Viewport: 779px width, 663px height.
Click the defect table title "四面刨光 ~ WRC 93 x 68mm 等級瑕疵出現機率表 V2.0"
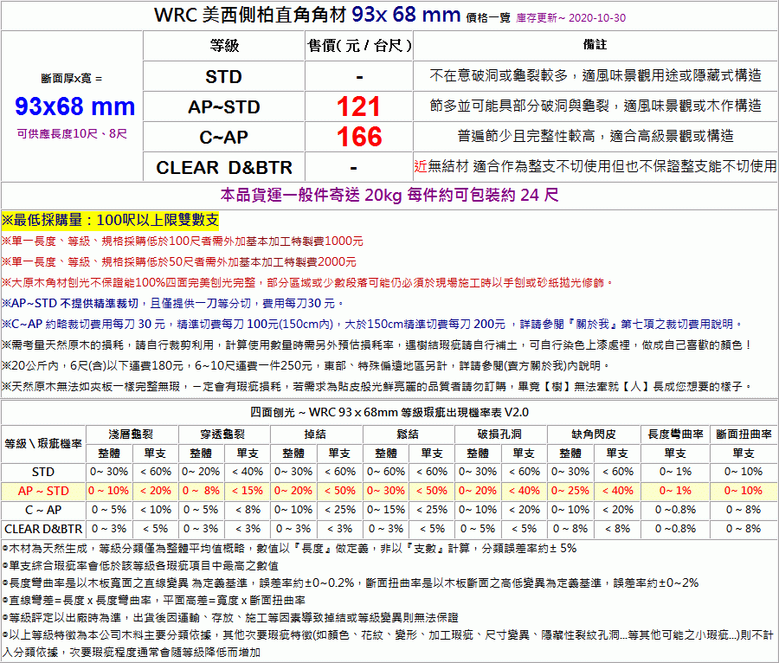(389, 413)
